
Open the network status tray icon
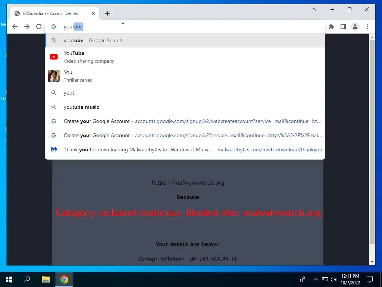(325, 280)
